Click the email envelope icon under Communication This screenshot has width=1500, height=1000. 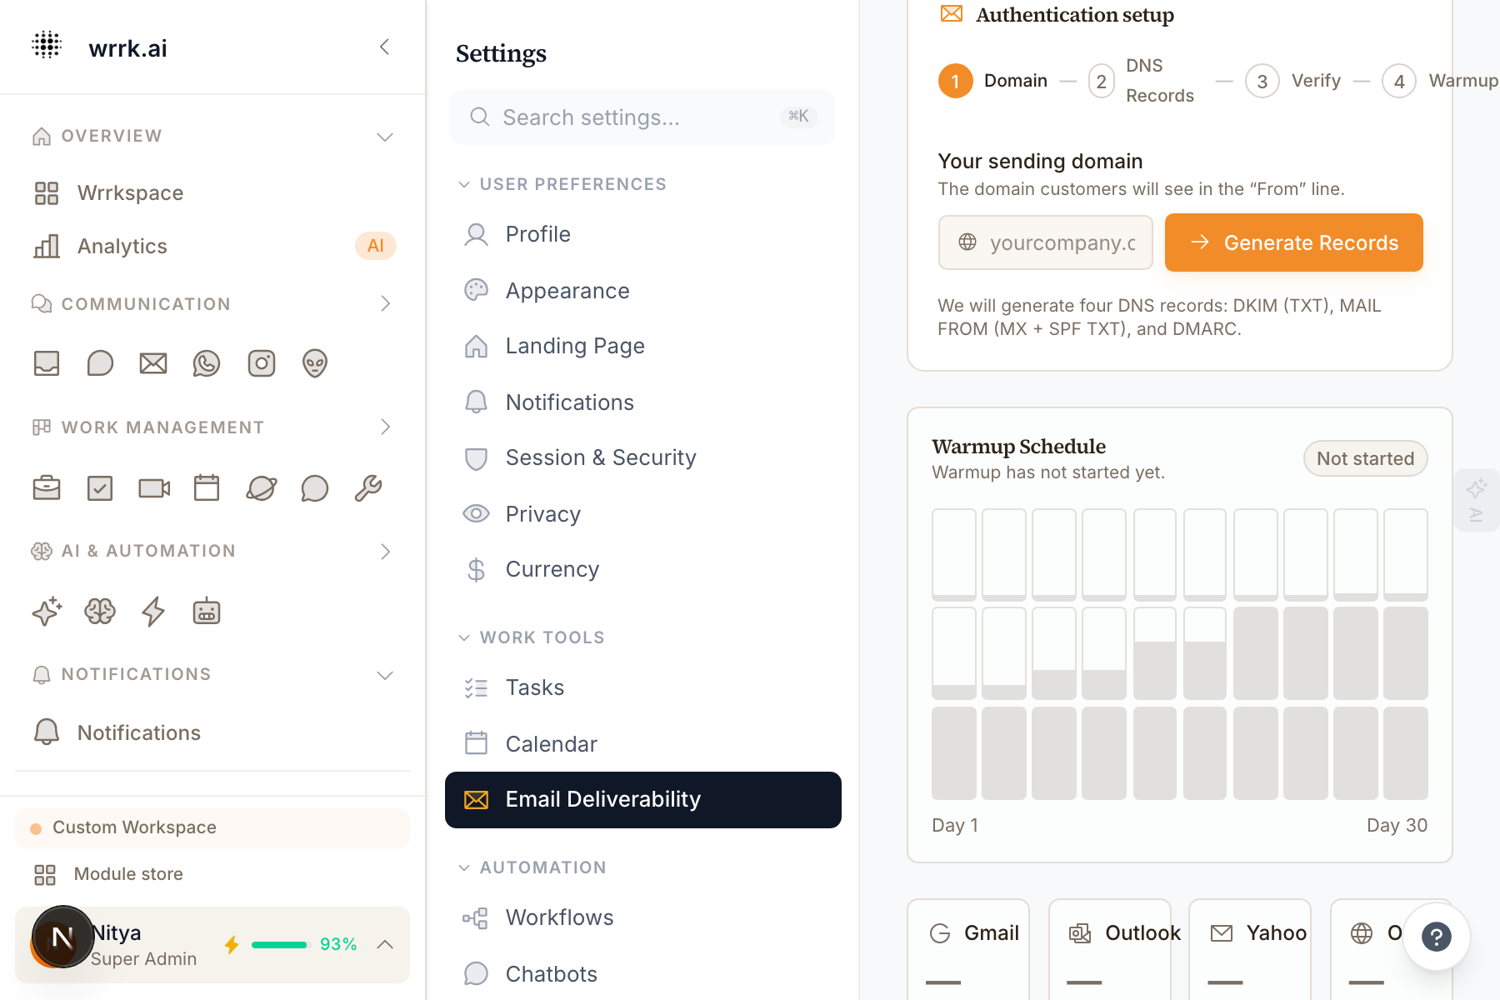point(153,363)
